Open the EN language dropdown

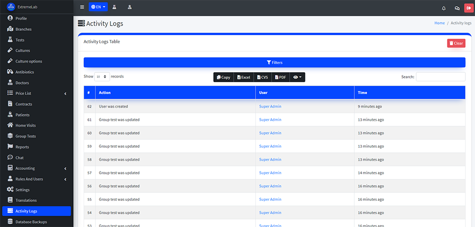(x=98, y=8)
